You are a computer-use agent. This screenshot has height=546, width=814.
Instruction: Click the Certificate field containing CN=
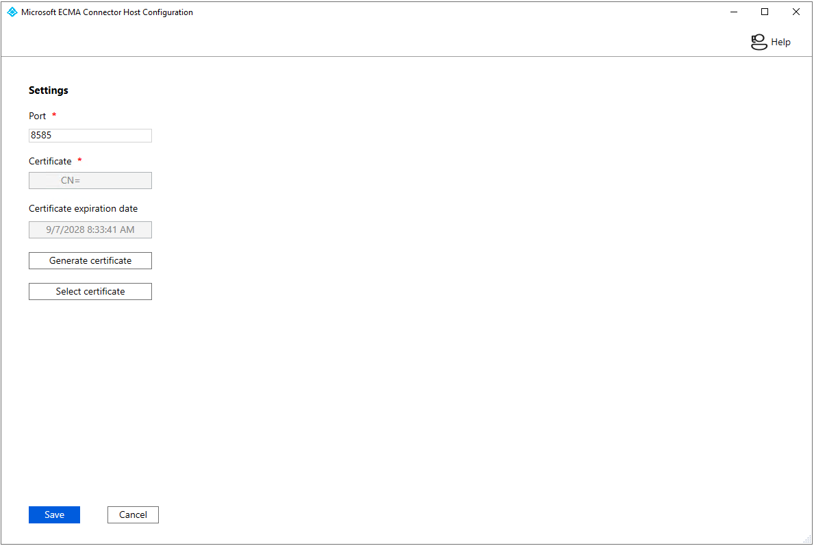pos(90,181)
